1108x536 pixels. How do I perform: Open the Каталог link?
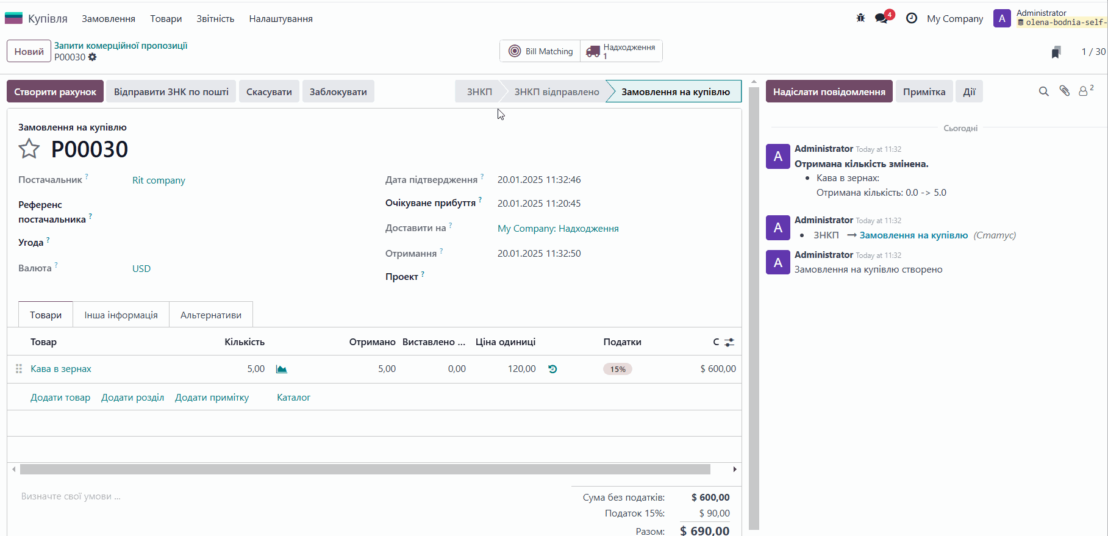coord(293,397)
